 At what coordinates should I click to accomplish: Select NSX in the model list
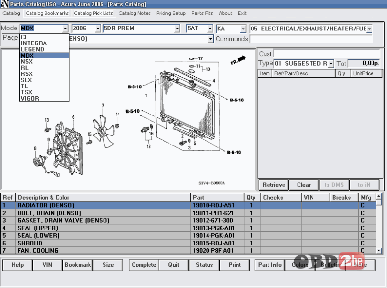[x=44, y=62]
